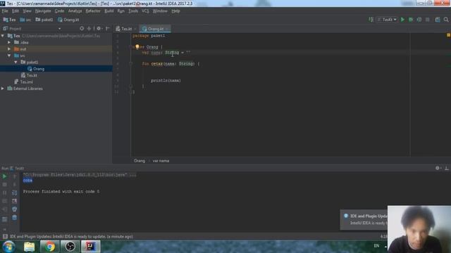Viewport: 451px width, 253px height.
Task: Open the Project panel gear settings
Action: pos(99,28)
